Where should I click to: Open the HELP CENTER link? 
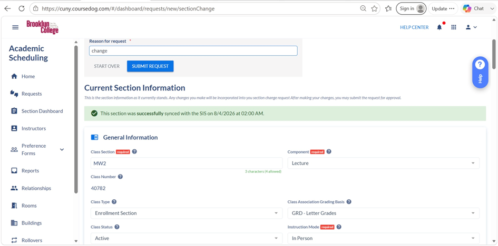pyautogui.click(x=414, y=27)
